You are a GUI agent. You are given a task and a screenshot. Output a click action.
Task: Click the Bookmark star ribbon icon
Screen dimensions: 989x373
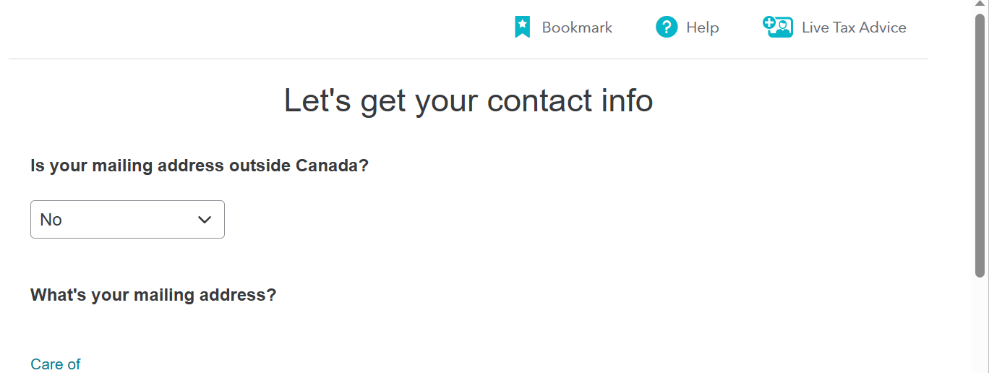(x=522, y=27)
